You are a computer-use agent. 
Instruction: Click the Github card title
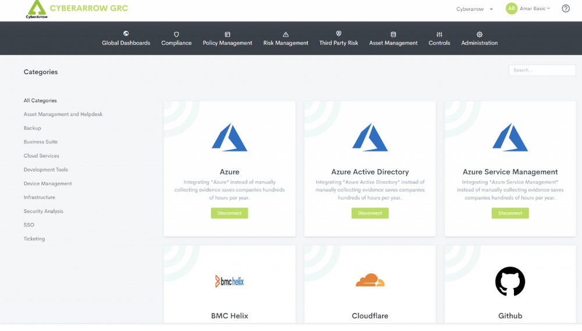click(x=510, y=316)
